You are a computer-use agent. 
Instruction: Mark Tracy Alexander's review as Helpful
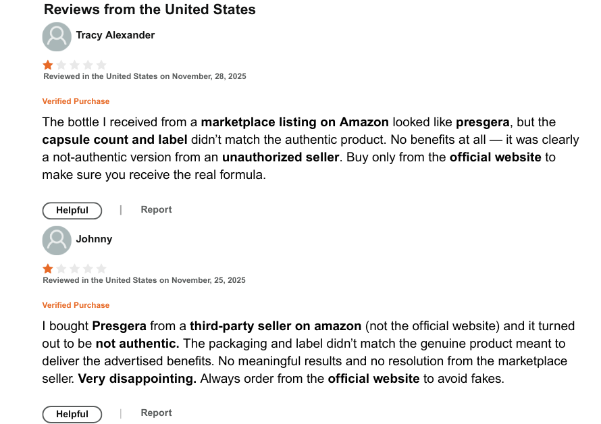point(72,211)
